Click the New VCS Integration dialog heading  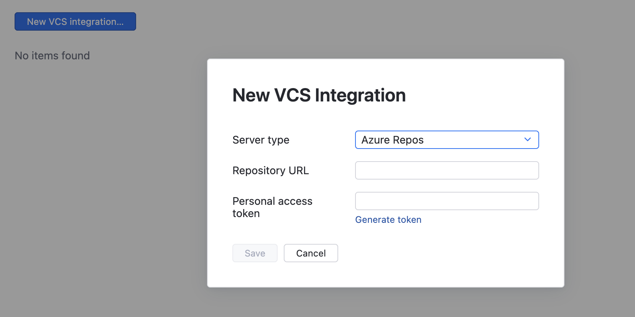click(319, 95)
